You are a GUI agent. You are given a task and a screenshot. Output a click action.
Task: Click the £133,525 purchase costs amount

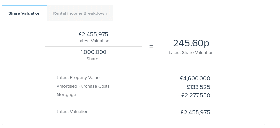198,87
